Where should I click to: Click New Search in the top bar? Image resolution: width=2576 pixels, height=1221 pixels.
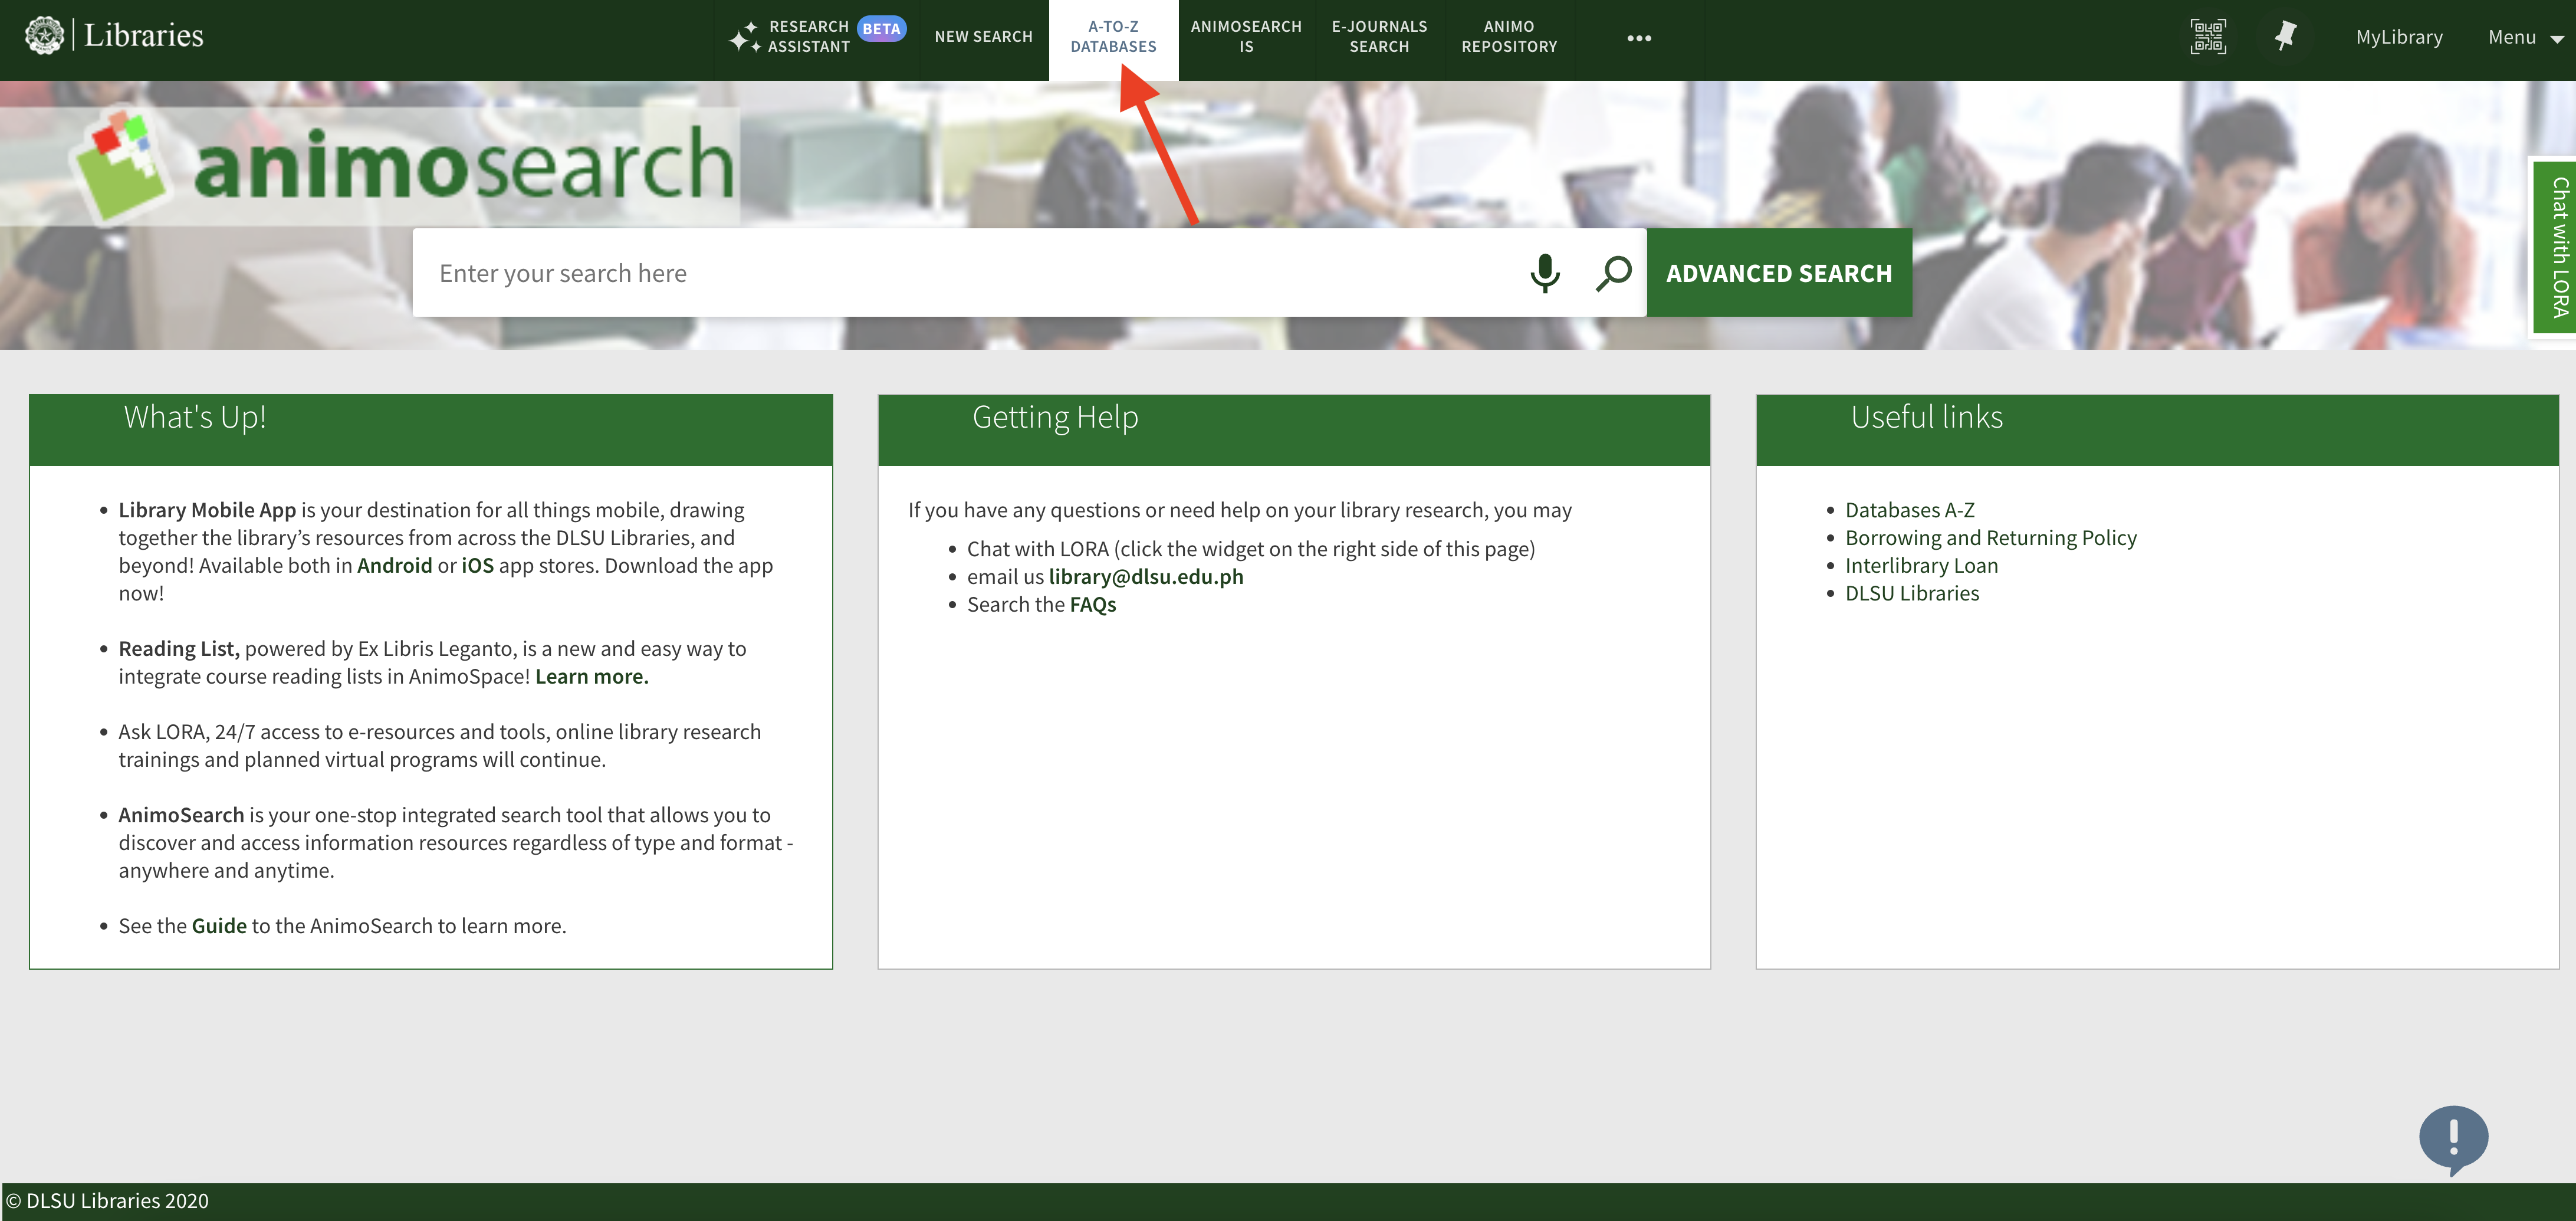pos(983,37)
